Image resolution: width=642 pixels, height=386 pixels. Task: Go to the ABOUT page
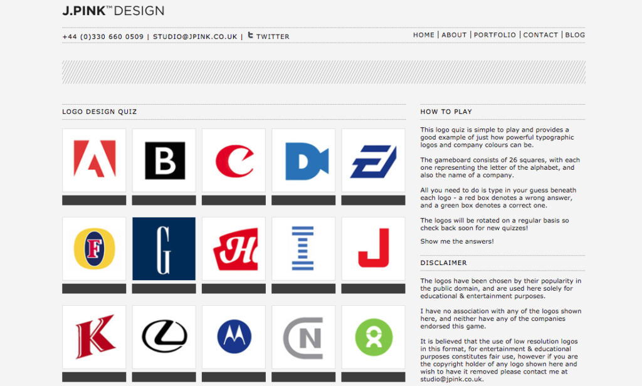[454, 35]
